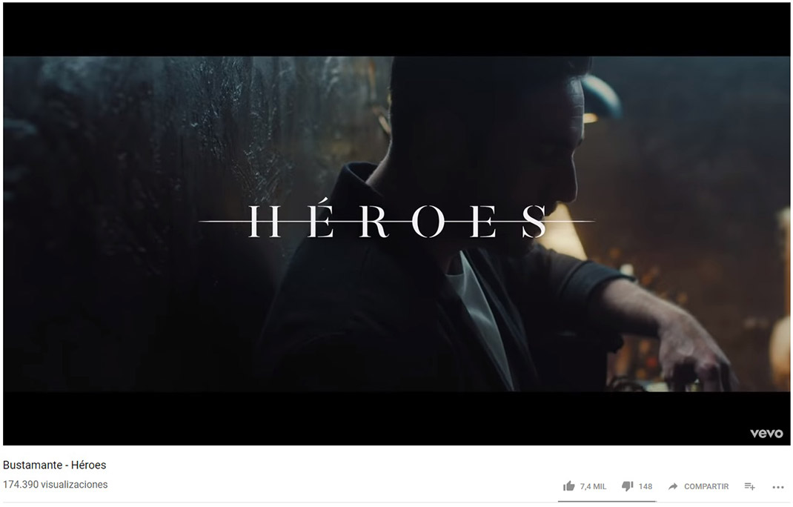The height and width of the screenshot is (507, 793).
Task: Open the three-dot more actions menu
Action: point(778,487)
